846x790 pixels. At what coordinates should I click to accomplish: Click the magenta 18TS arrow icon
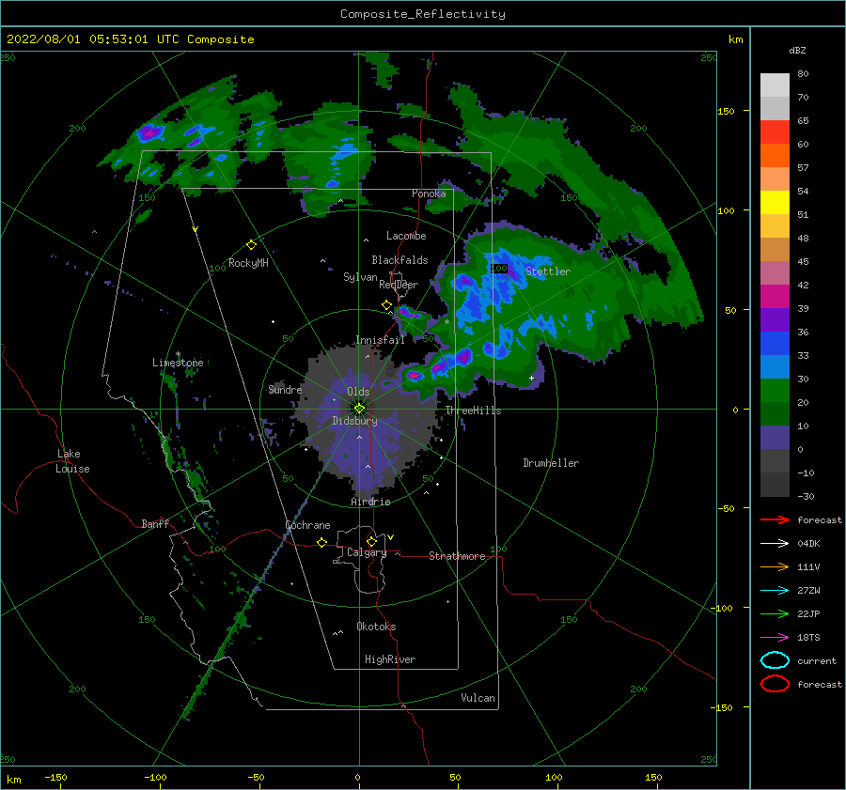pyautogui.click(x=775, y=638)
